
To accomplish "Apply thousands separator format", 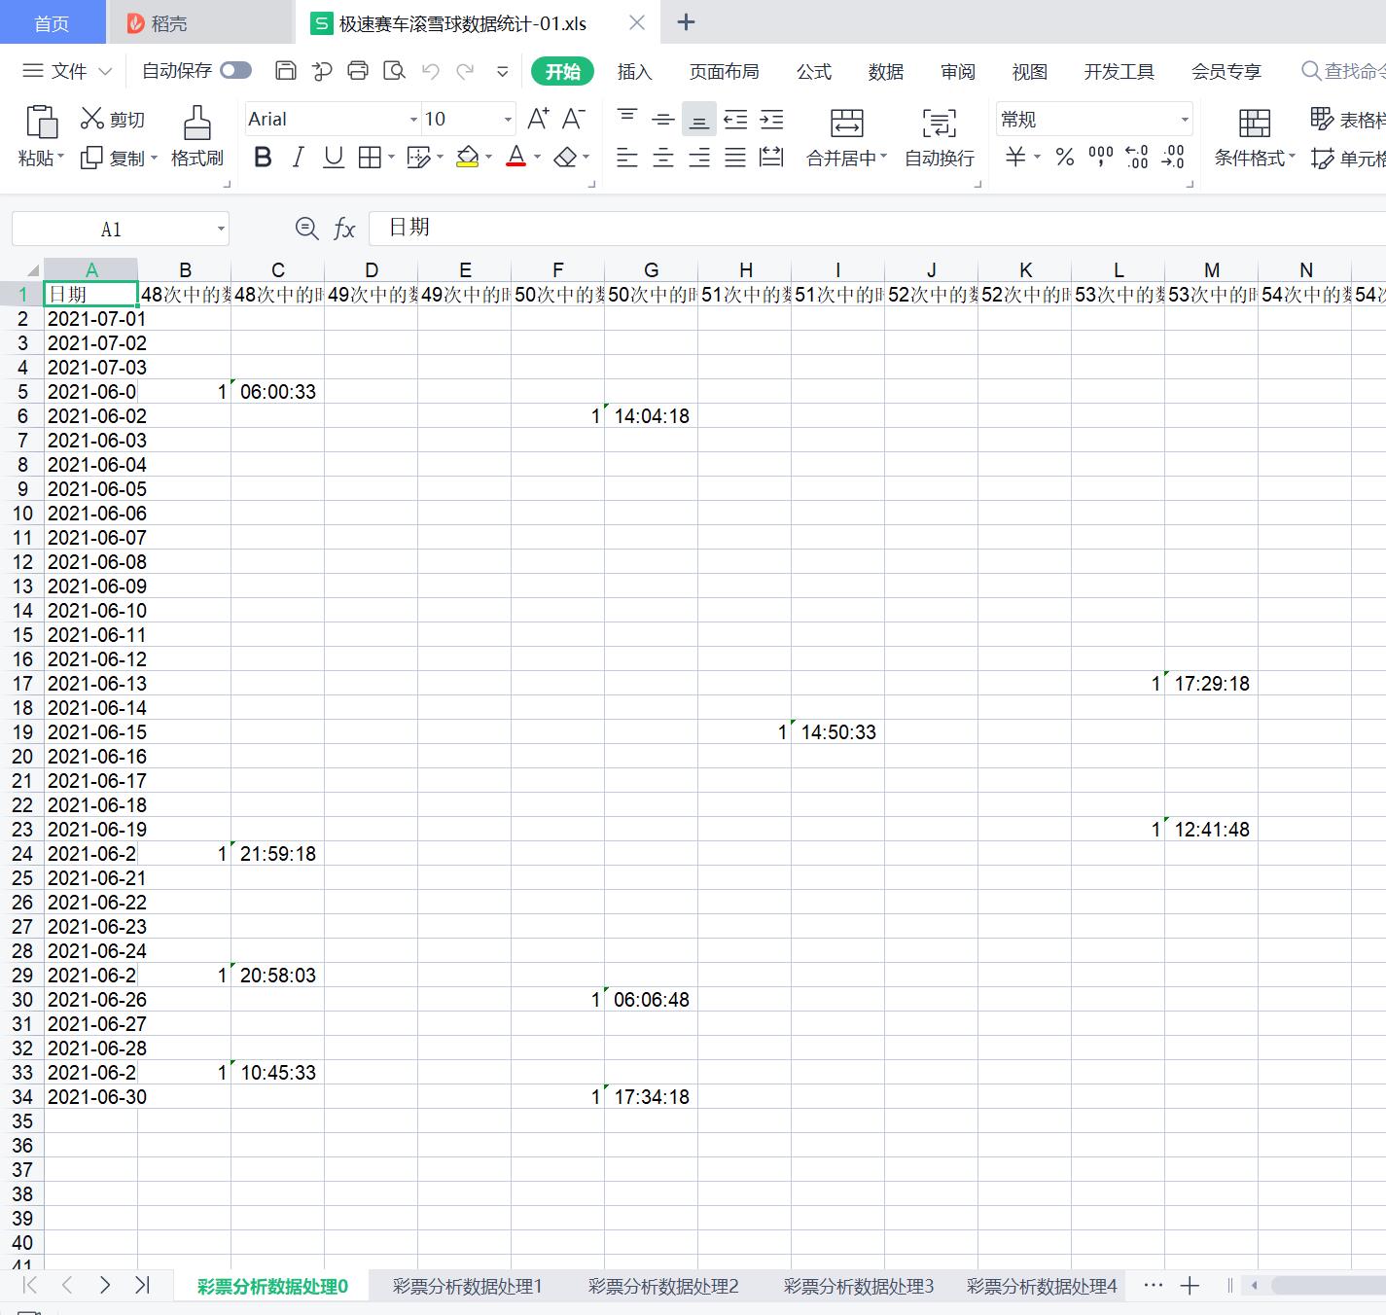I will click(x=1101, y=158).
